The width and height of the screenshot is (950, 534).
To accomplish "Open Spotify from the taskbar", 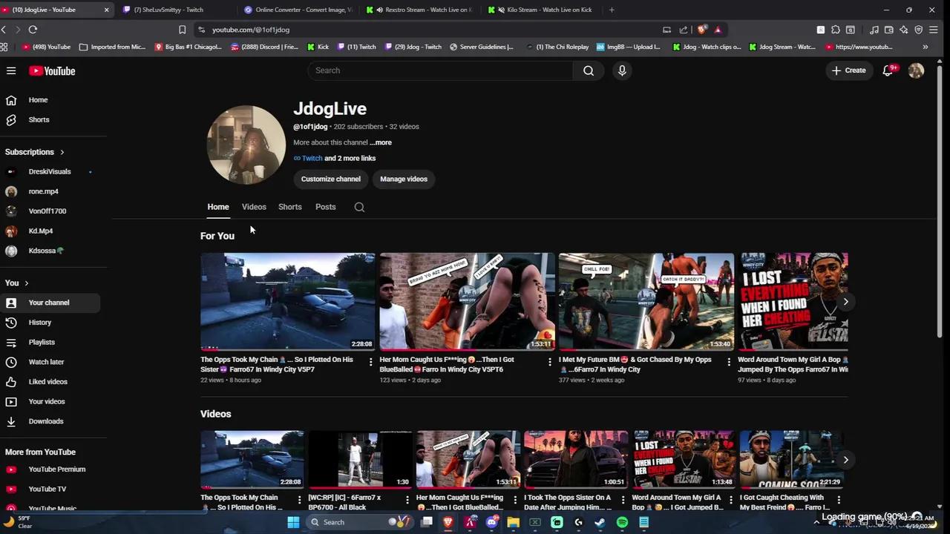I will (x=622, y=522).
